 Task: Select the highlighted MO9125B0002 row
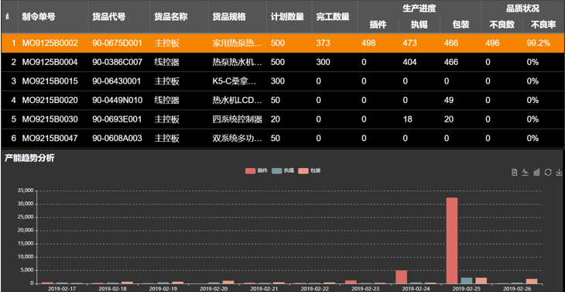click(282, 43)
